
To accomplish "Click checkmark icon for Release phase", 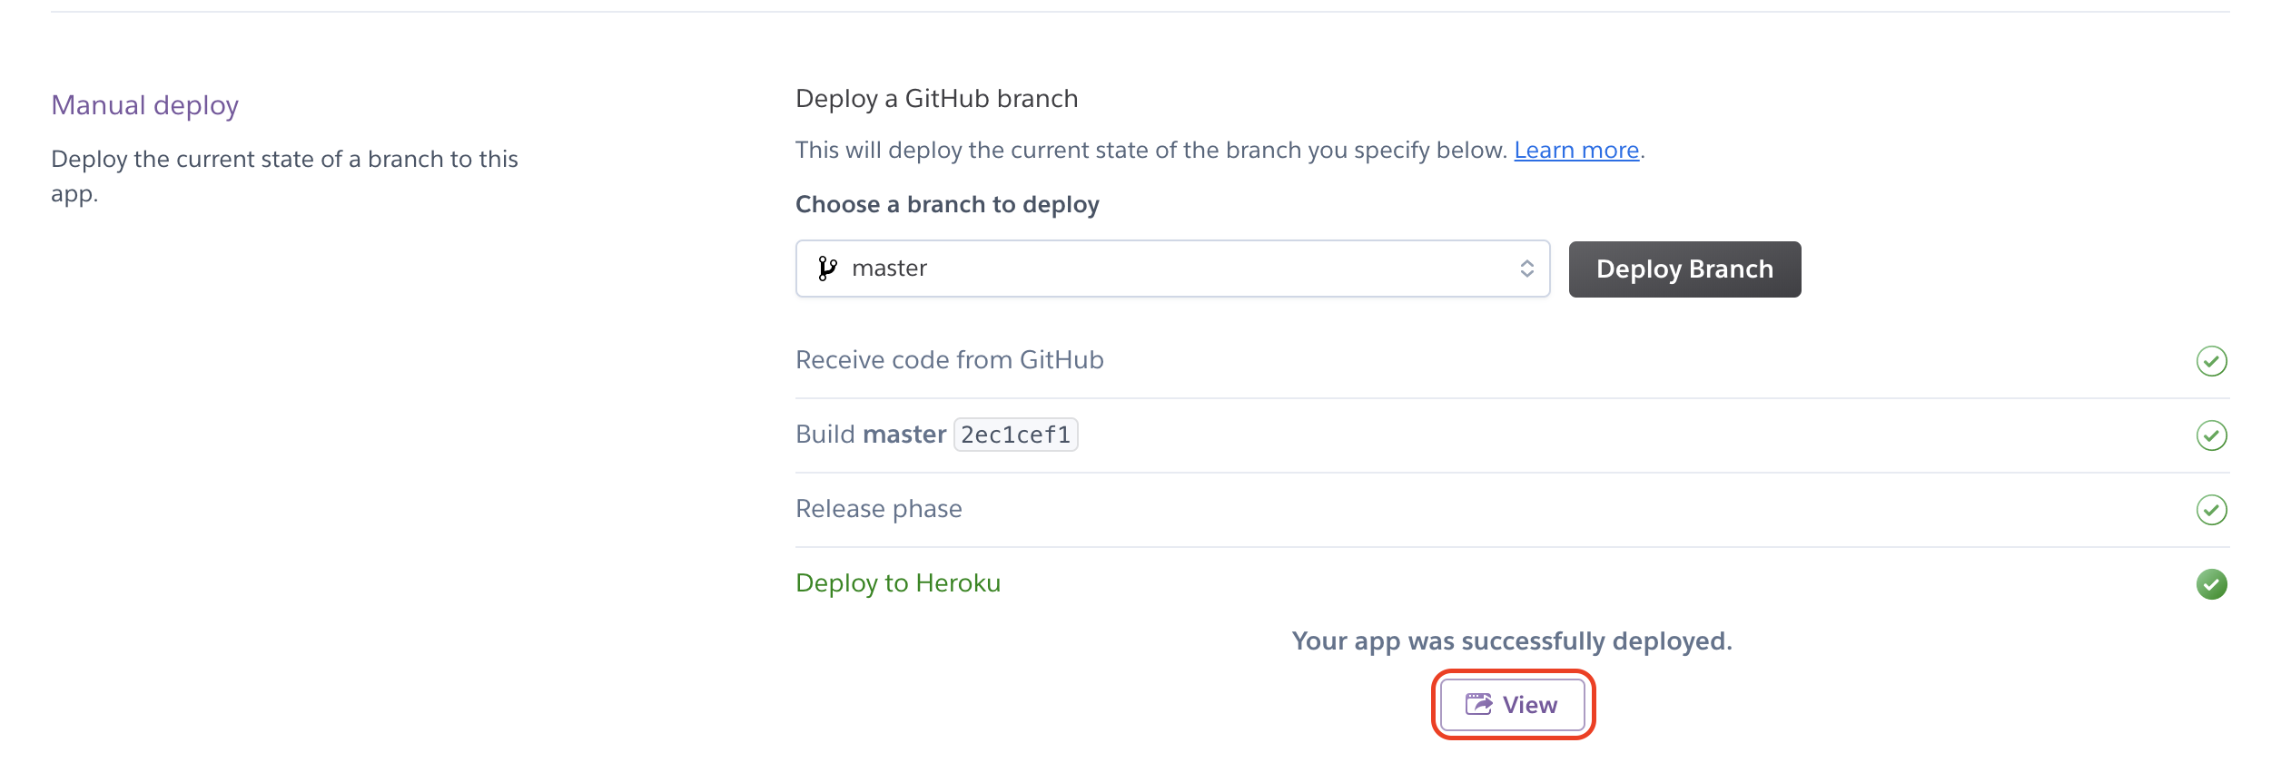I will pyautogui.click(x=2211, y=510).
